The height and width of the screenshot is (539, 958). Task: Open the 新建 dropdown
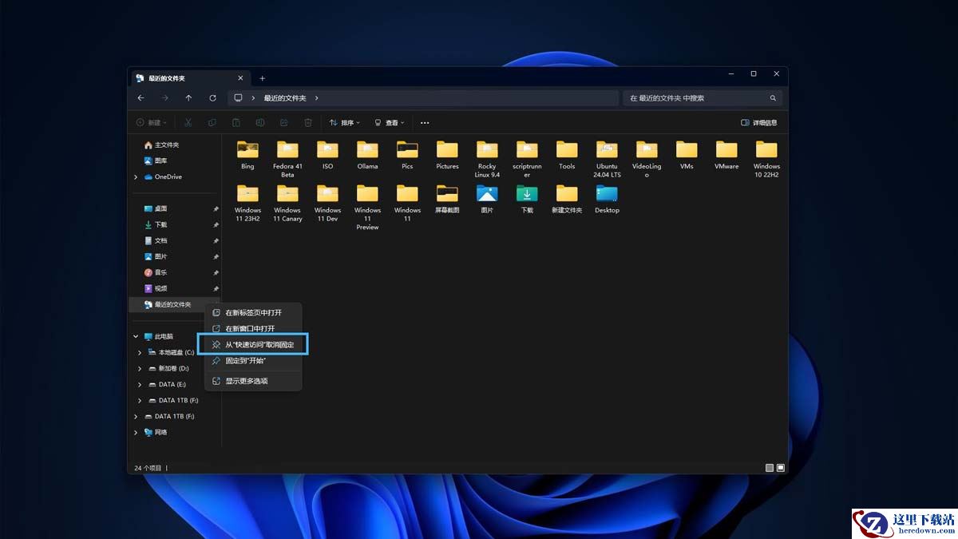(152, 123)
